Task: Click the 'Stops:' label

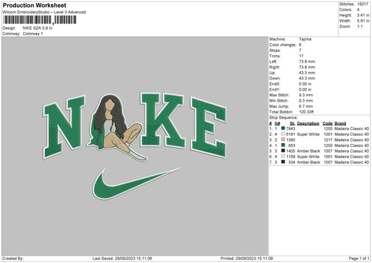Action: tap(275, 50)
